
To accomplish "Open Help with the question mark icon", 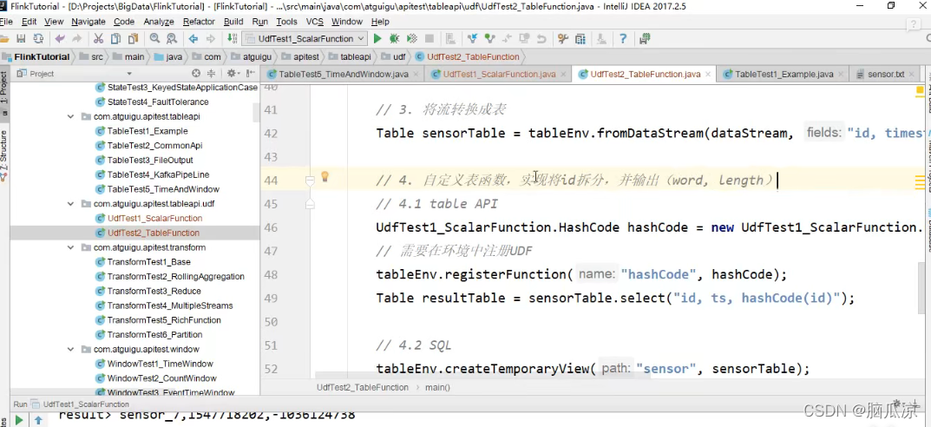I will tap(623, 38).
